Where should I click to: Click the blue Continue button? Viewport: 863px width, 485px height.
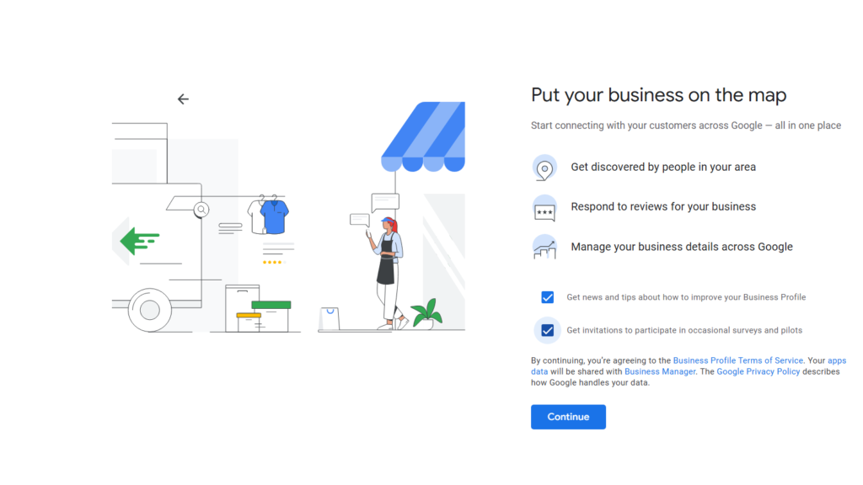point(568,417)
